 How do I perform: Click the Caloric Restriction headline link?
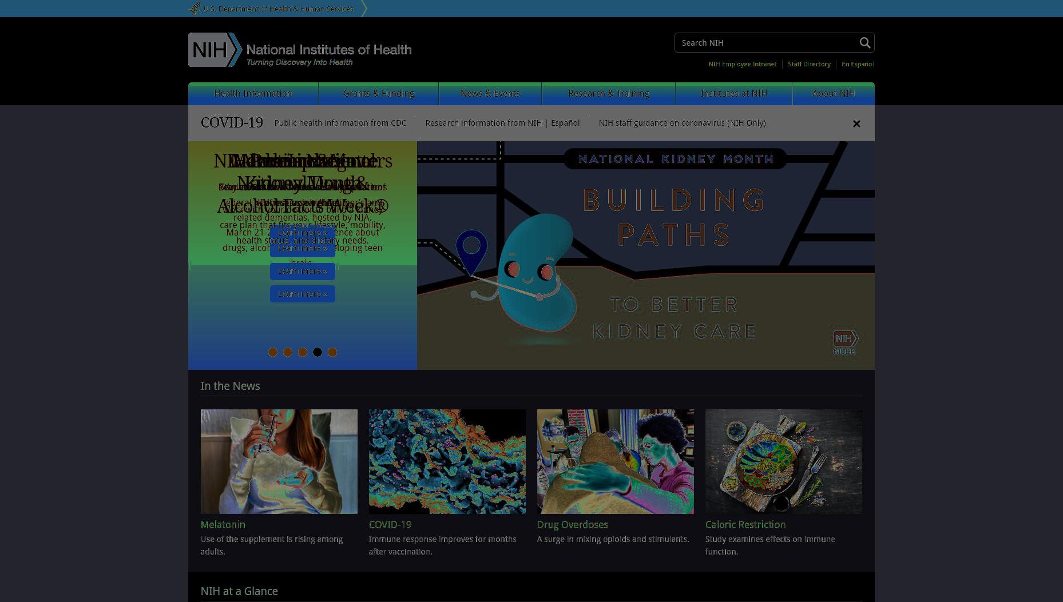click(x=745, y=524)
